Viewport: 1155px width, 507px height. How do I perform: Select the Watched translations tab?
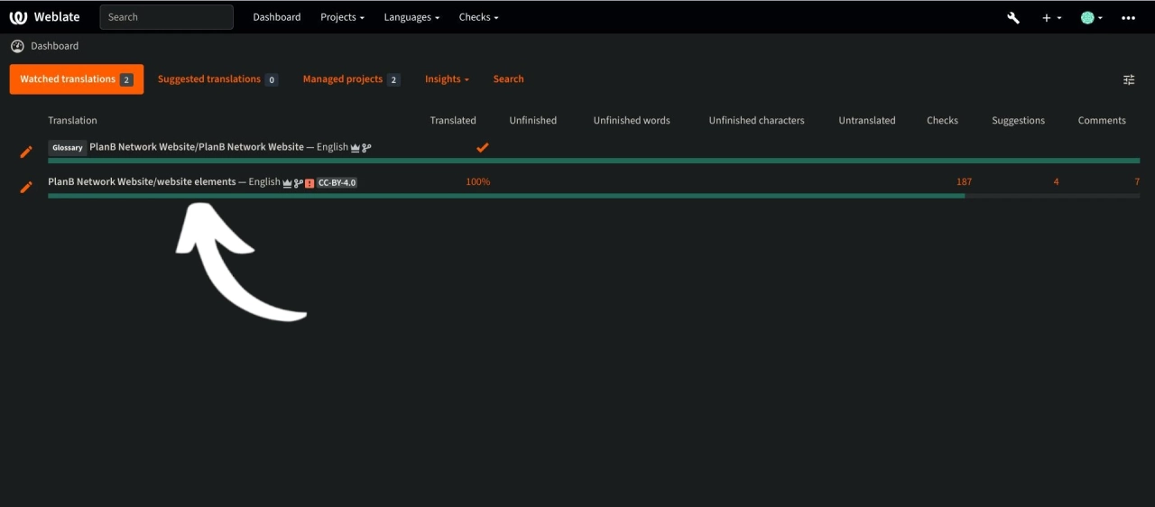[77, 79]
